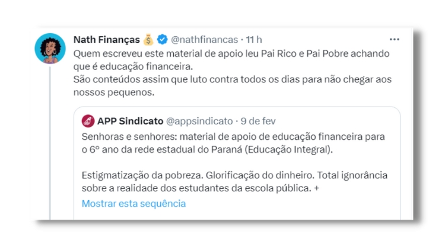Open the @appsindicato handle
Image resolution: width=445 pixels, height=247 pixels.
(199, 121)
